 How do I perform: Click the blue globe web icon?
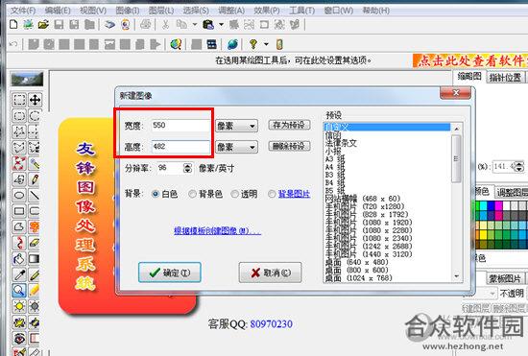coord(232,44)
